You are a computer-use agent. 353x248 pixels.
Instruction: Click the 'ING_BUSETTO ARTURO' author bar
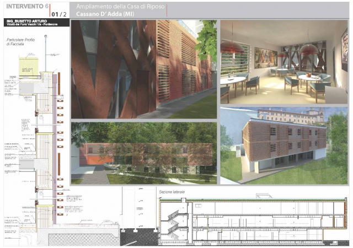pyautogui.click(x=35, y=23)
